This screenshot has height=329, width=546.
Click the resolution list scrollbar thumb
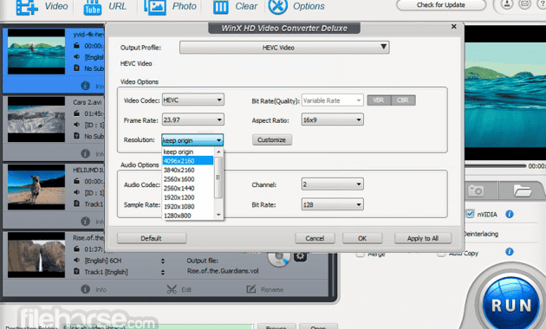218,177
